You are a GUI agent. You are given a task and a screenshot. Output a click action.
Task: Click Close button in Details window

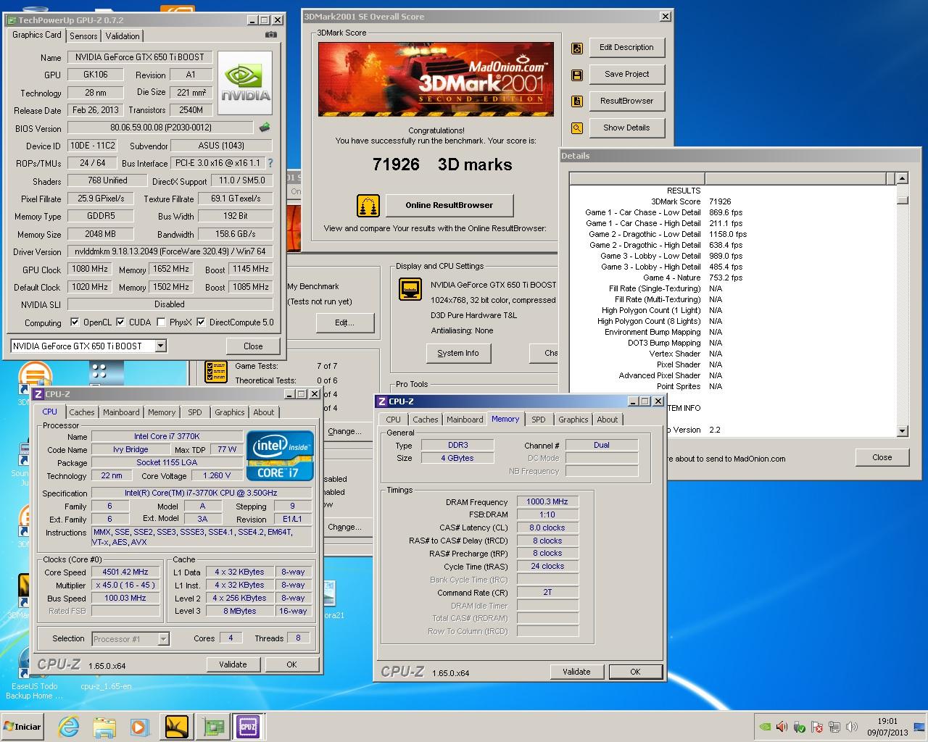(x=882, y=458)
